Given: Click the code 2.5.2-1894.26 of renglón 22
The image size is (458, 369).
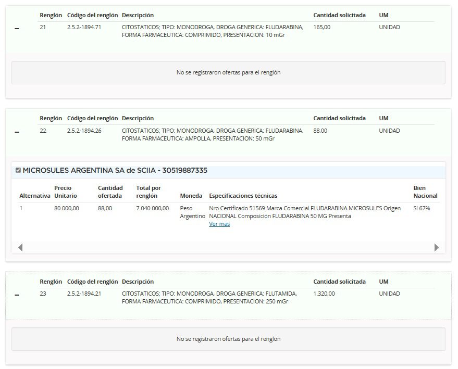Looking at the screenshot, I should [84, 131].
